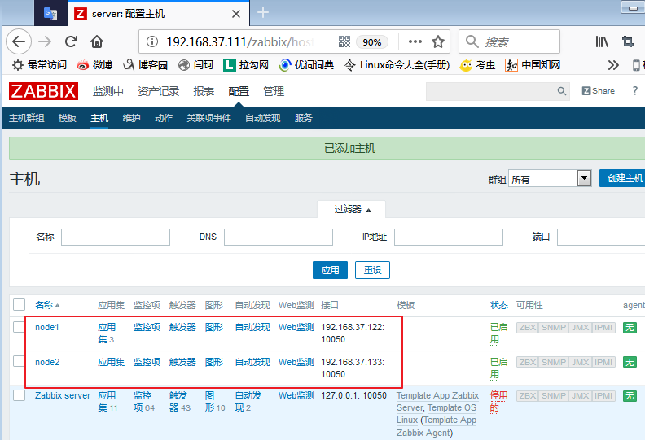Focus the DNS filter field
645x440 pixels.
[279, 237]
